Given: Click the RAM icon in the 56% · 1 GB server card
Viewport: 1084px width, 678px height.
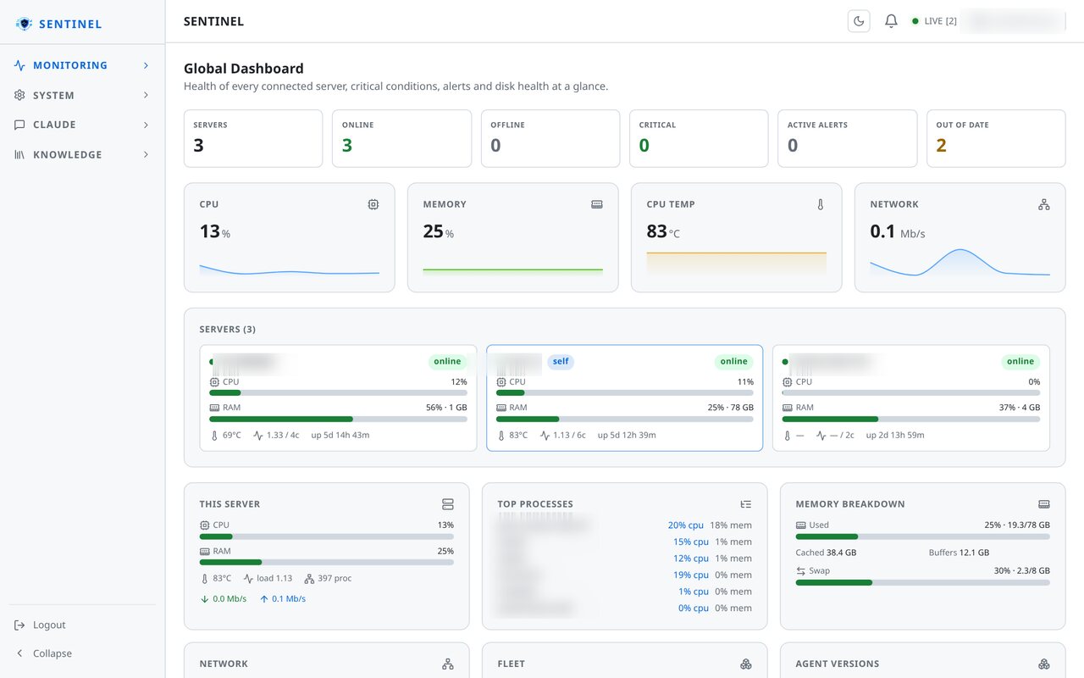Looking at the screenshot, I should pos(214,408).
